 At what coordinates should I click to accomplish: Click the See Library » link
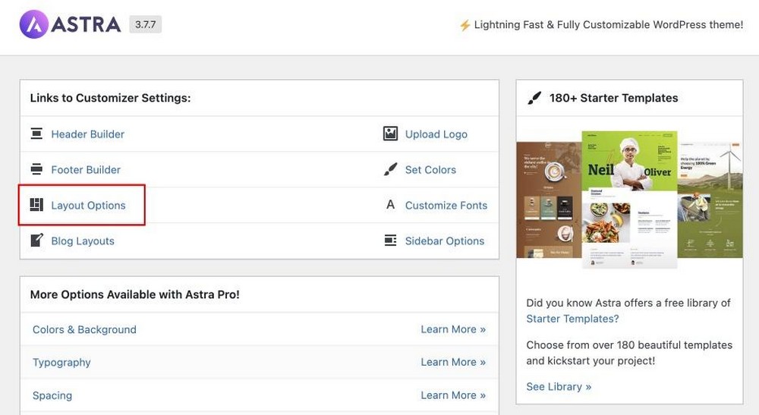click(x=559, y=387)
